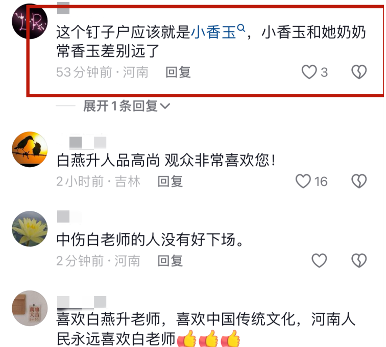This screenshot has height=347, width=386.
Task: Open the birds-at-sunset avatar profile
Action: point(30,149)
